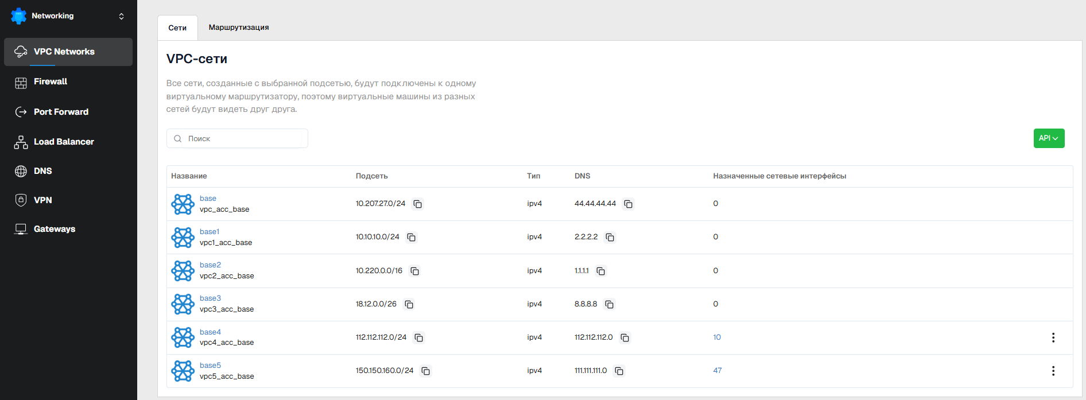
Task: Open the actions menu for base5
Action: click(1053, 371)
